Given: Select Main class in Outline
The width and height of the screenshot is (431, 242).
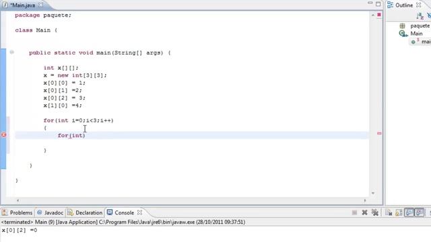Looking at the screenshot, I should click(x=416, y=34).
